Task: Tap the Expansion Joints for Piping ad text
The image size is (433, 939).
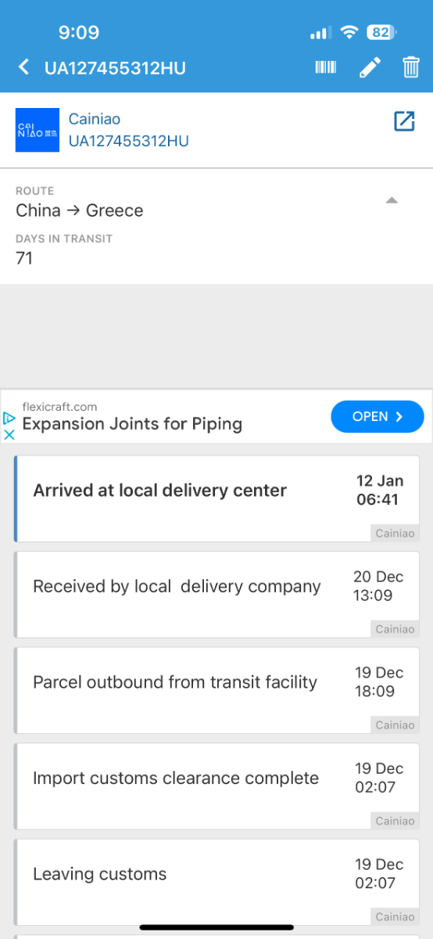Action: click(132, 424)
